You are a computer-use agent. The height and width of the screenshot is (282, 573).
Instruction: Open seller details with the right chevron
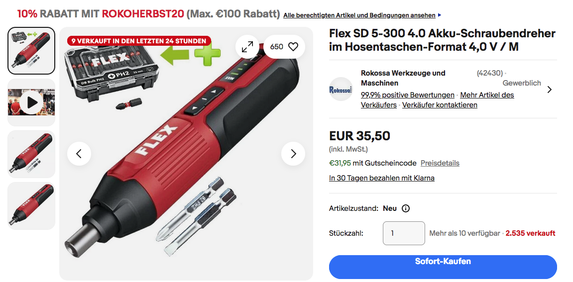click(549, 90)
